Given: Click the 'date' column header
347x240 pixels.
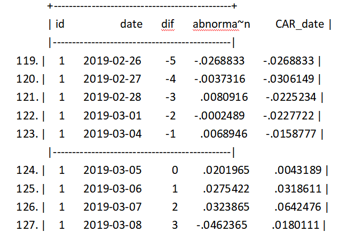Looking at the screenshot, I should pos(131,24).
